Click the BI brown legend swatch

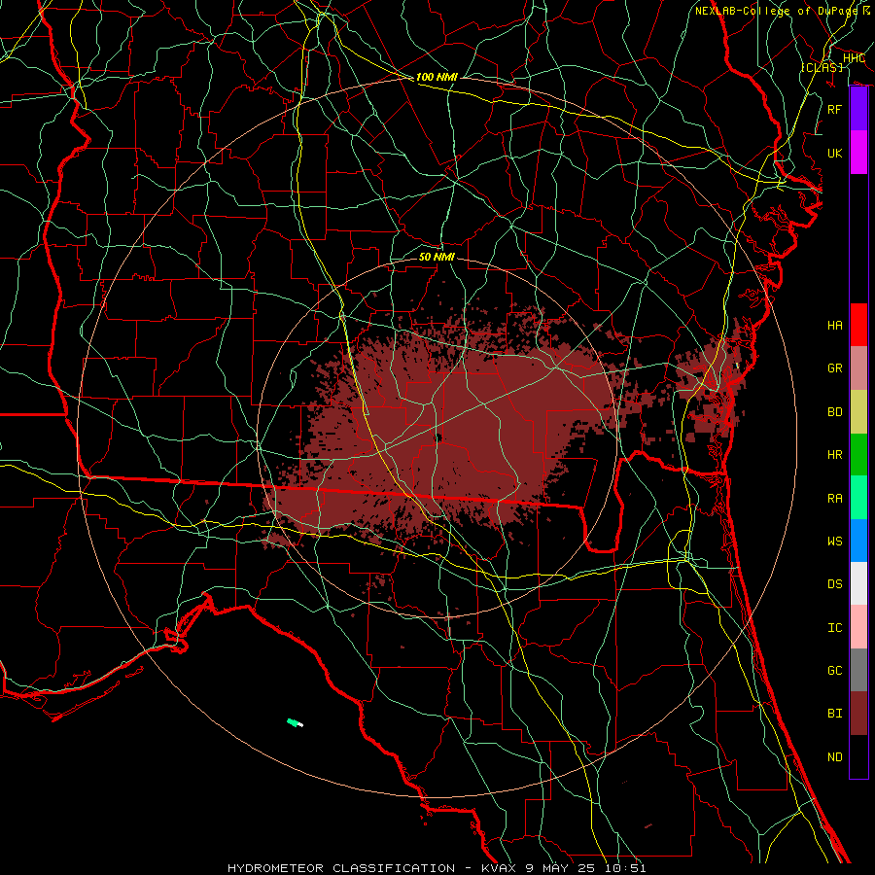(x=858, y=714)
